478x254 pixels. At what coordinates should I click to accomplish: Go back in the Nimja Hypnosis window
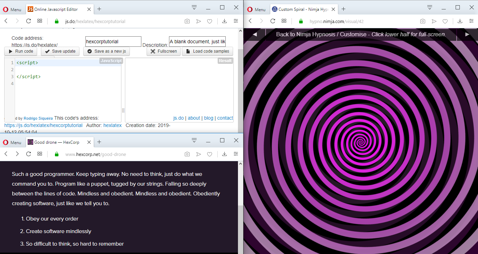point(250,21)
